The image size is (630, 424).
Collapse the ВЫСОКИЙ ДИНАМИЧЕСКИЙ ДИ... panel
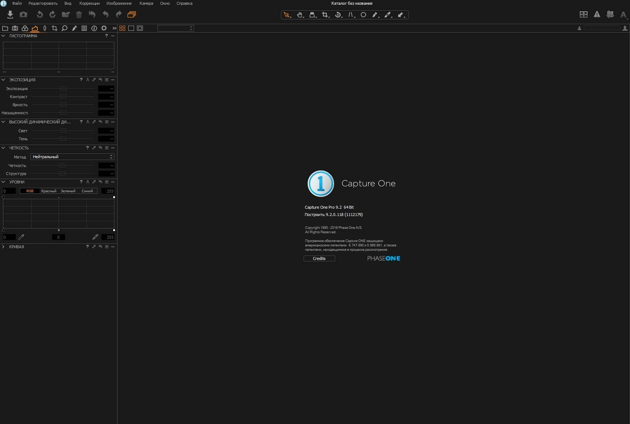[x=3, y=122]
